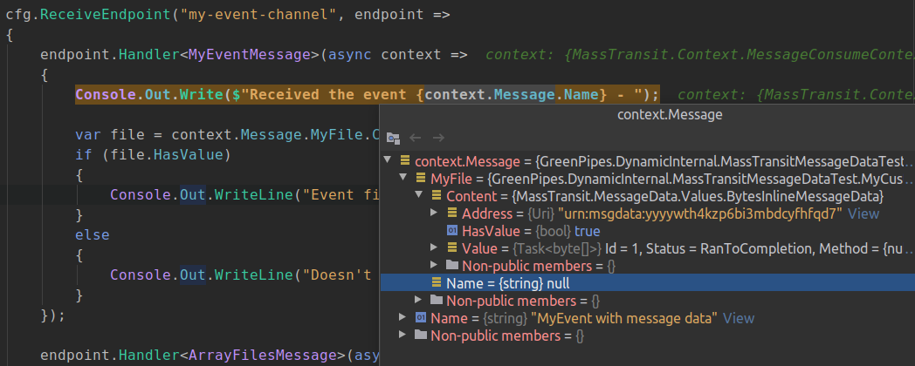Open View link beside MyEvent Name string
This screenshot has height=366, width=915.
[x=739, y=318]
